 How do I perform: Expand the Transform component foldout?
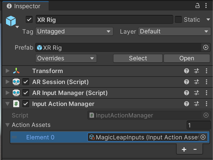point(7,71)
